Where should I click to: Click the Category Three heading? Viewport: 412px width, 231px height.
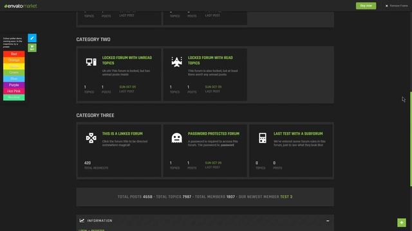95,116
